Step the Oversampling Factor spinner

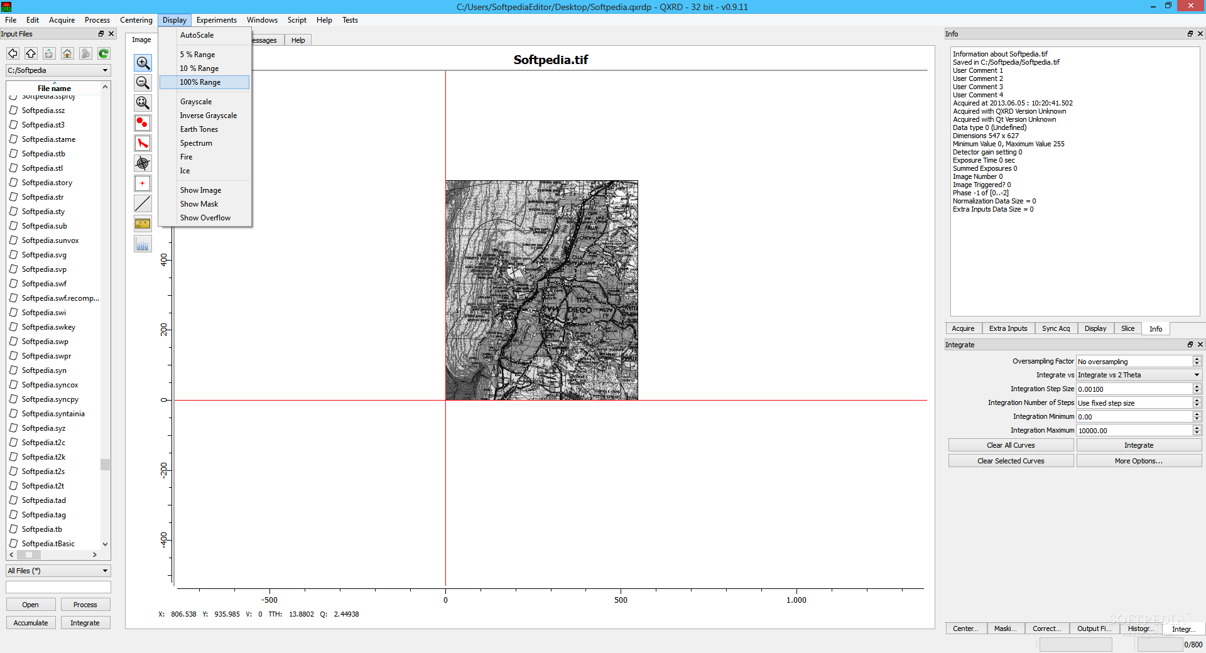pyautogui.click(x=1197, y=361)
